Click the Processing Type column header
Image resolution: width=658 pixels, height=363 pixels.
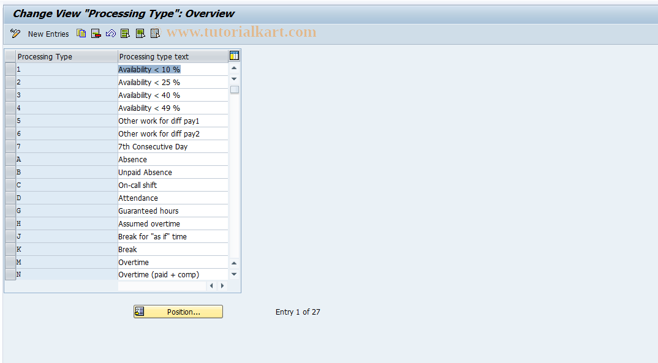click(x=67, y=56)
